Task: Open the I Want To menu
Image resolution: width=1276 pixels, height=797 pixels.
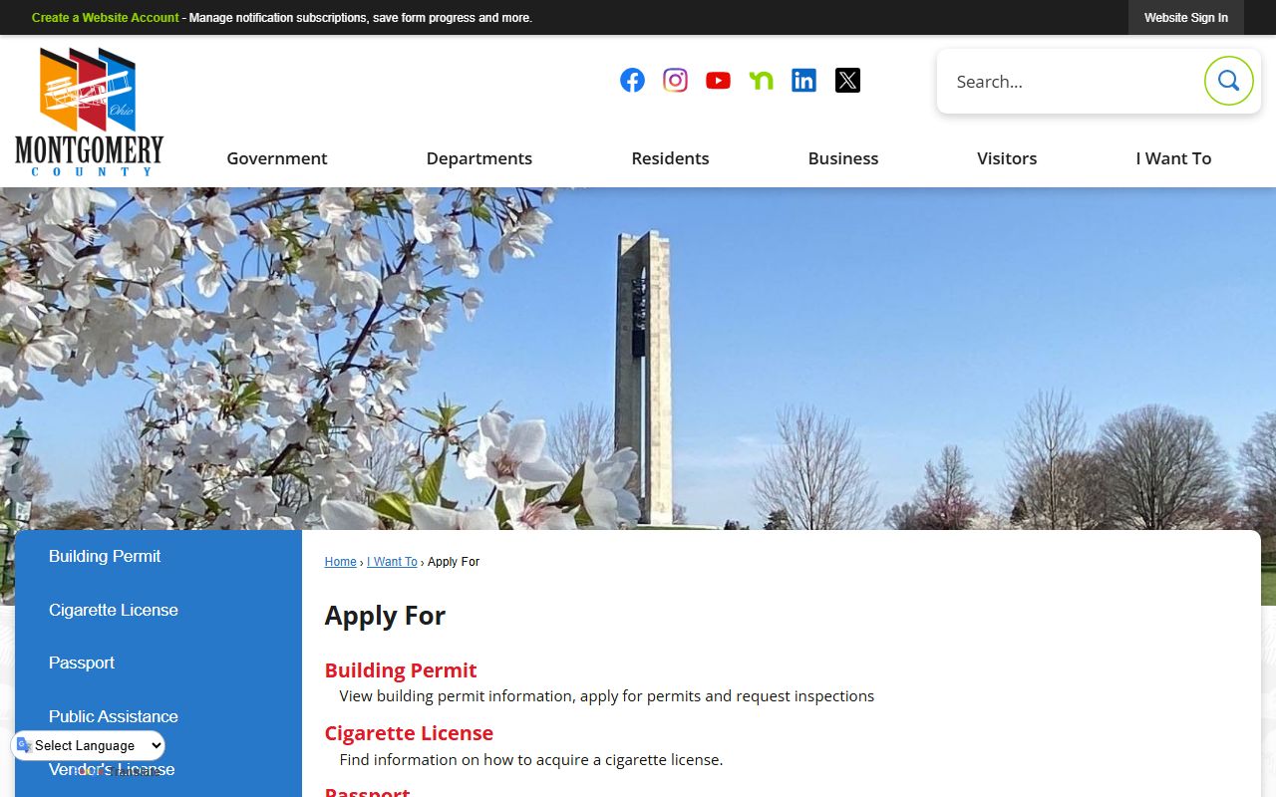Action: pos(1173,158)
